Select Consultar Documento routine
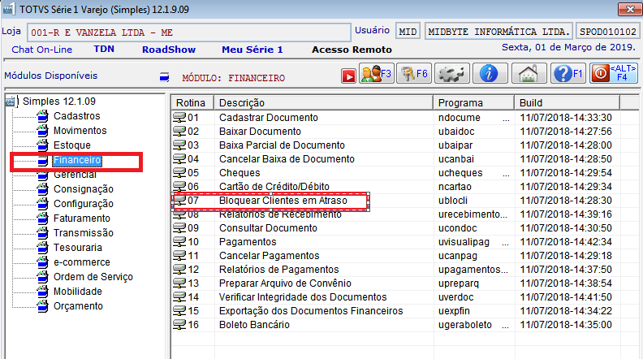Screen dimensions: 643x359 [268, 228]
